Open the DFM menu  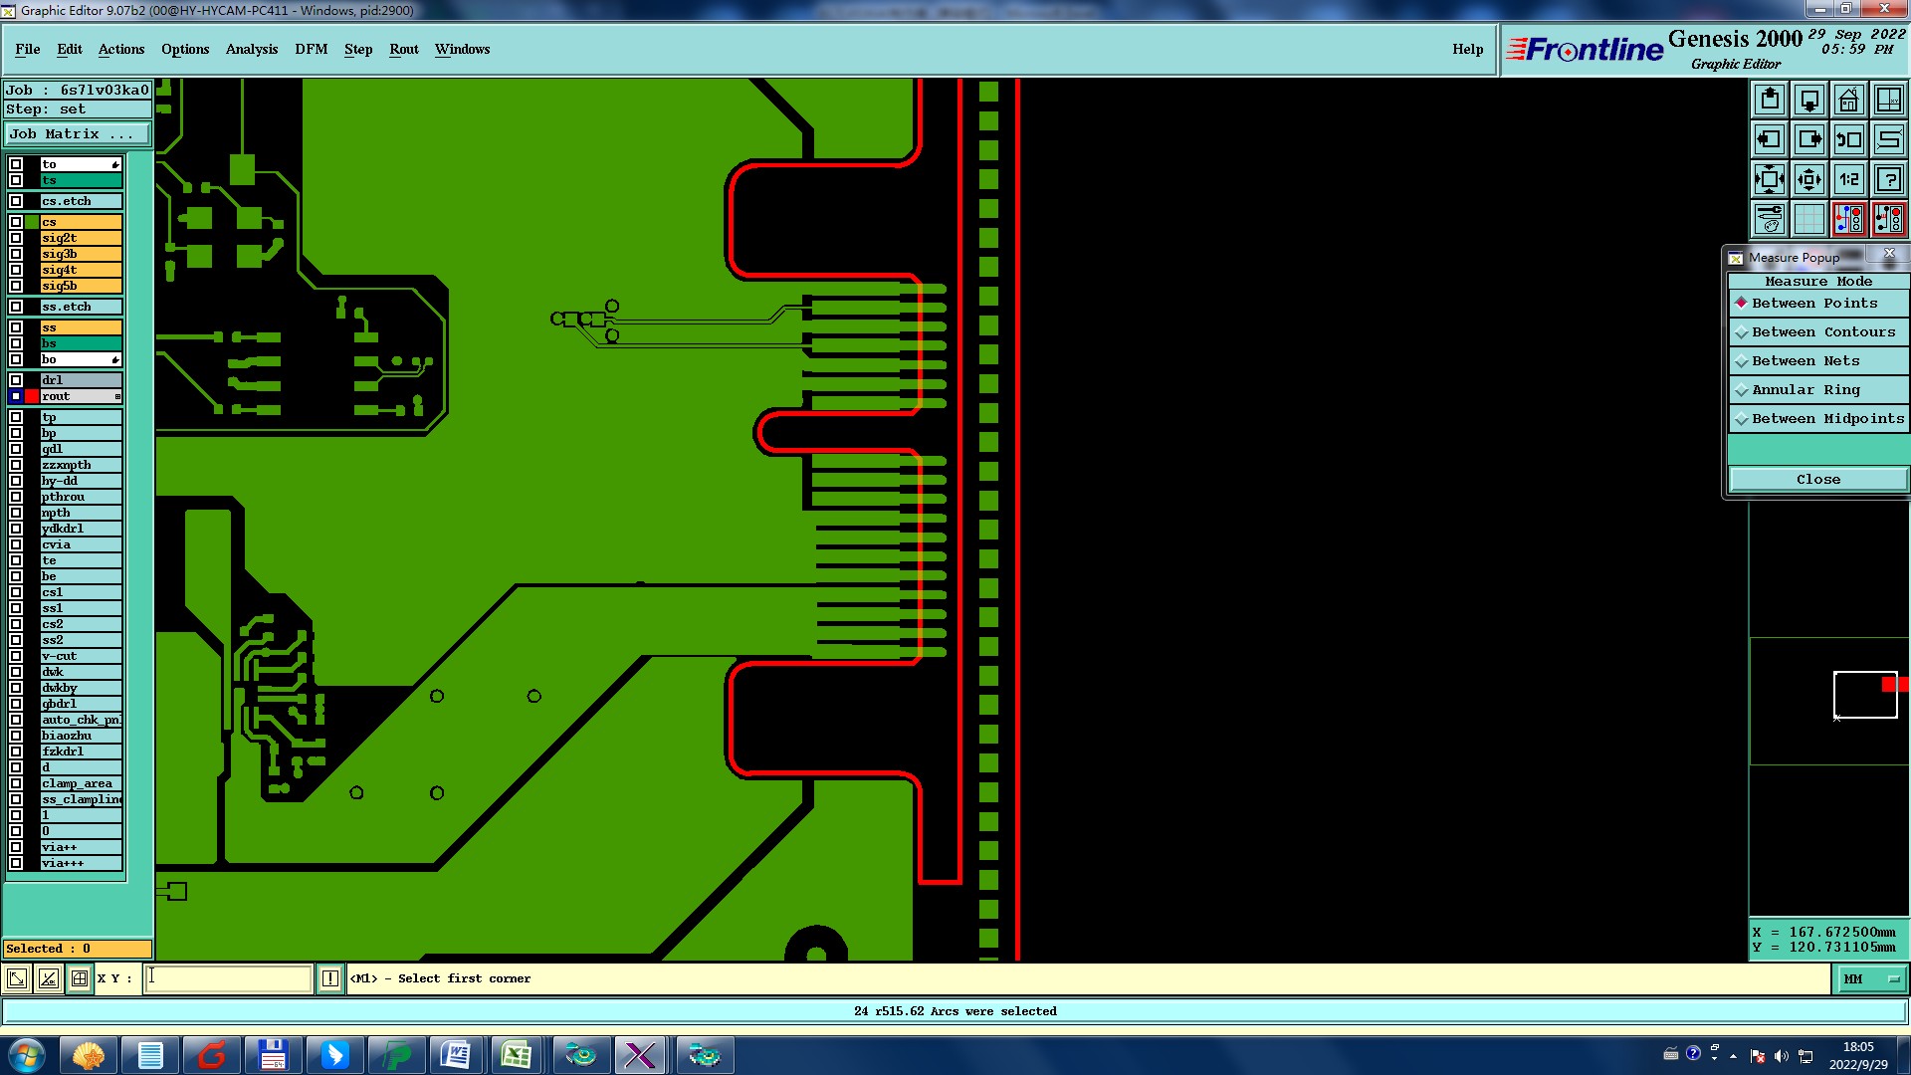tap(311, 49)
